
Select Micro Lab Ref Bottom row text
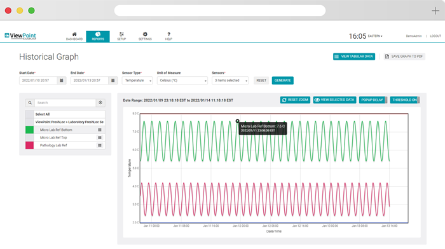(x=56, y=130)
